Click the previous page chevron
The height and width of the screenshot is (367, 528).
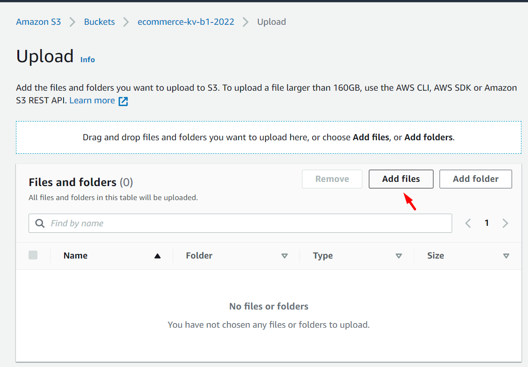468,223
